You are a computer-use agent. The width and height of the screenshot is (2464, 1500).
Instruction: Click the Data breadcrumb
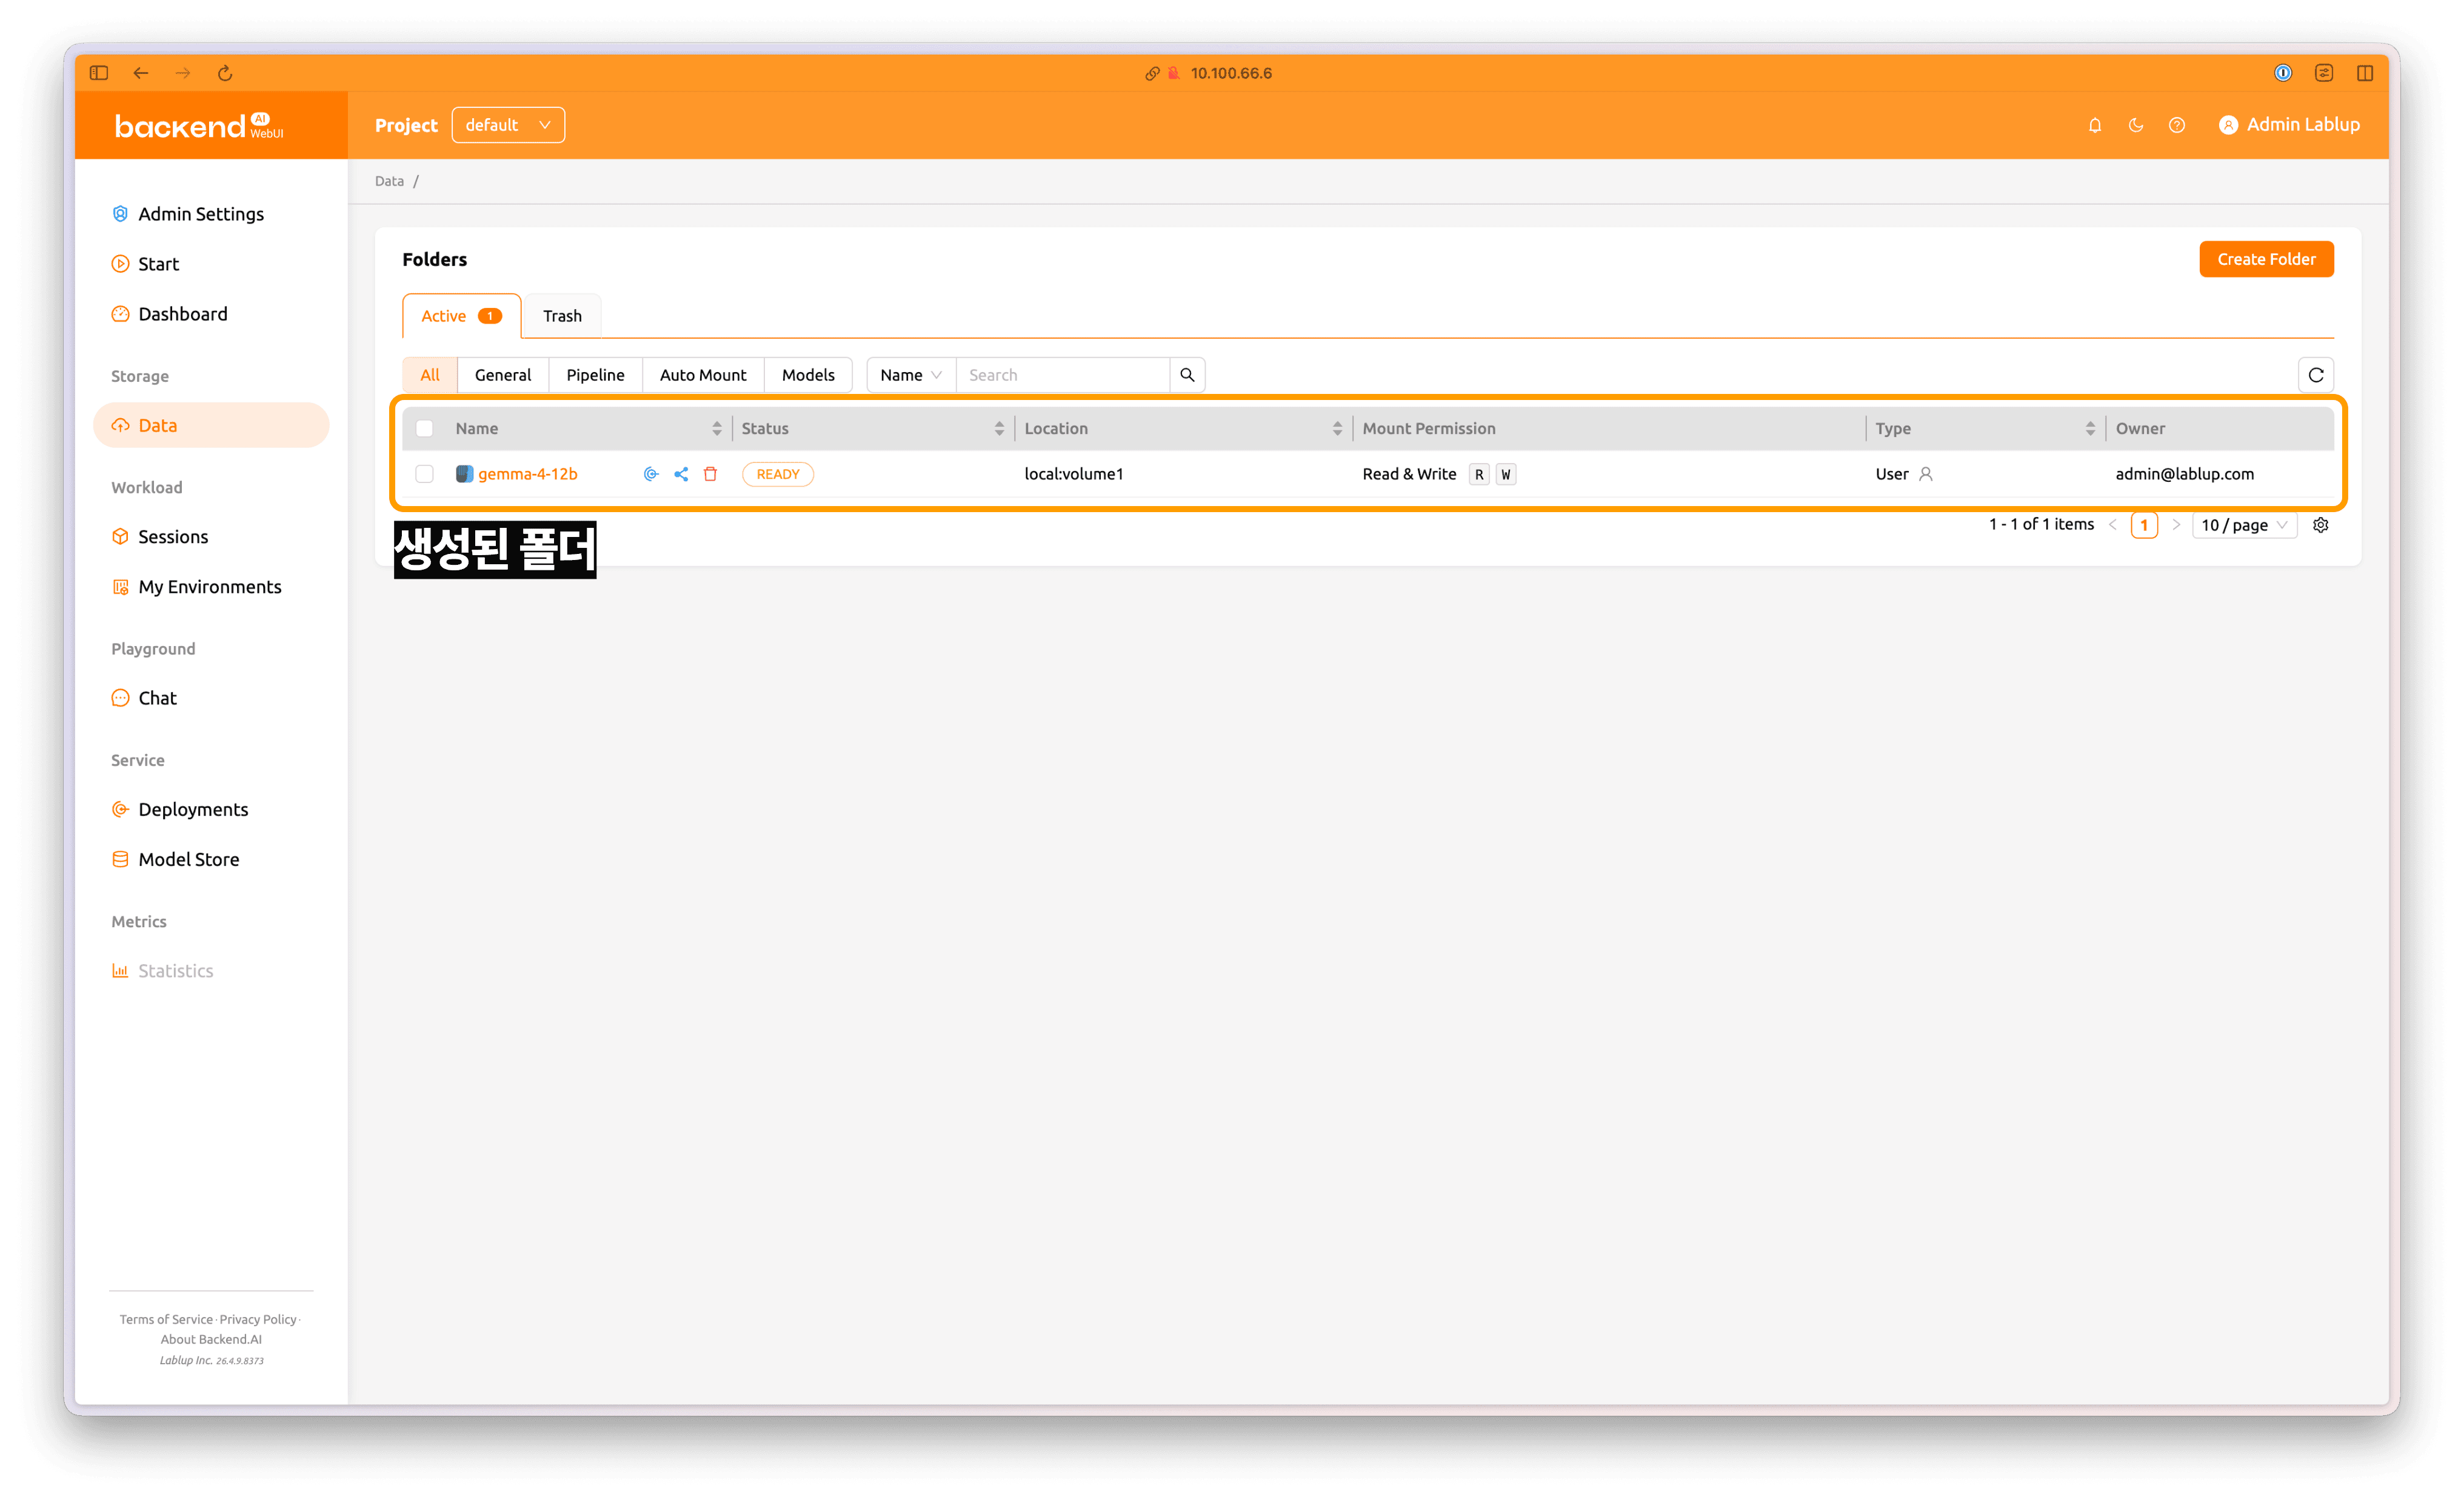(389, 181)
